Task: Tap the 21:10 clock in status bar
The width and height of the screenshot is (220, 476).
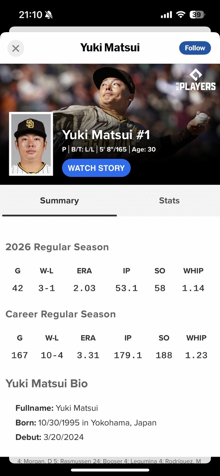Action: (x=30, y=15)
